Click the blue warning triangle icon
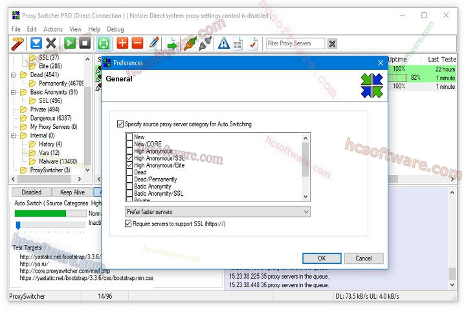The image size is (466, 311). [x=223, y=43]
